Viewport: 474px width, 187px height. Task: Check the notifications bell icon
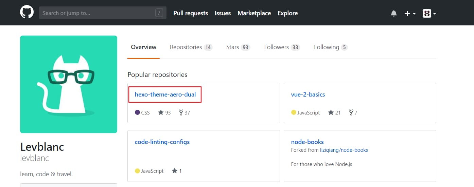tap(393, 13)
